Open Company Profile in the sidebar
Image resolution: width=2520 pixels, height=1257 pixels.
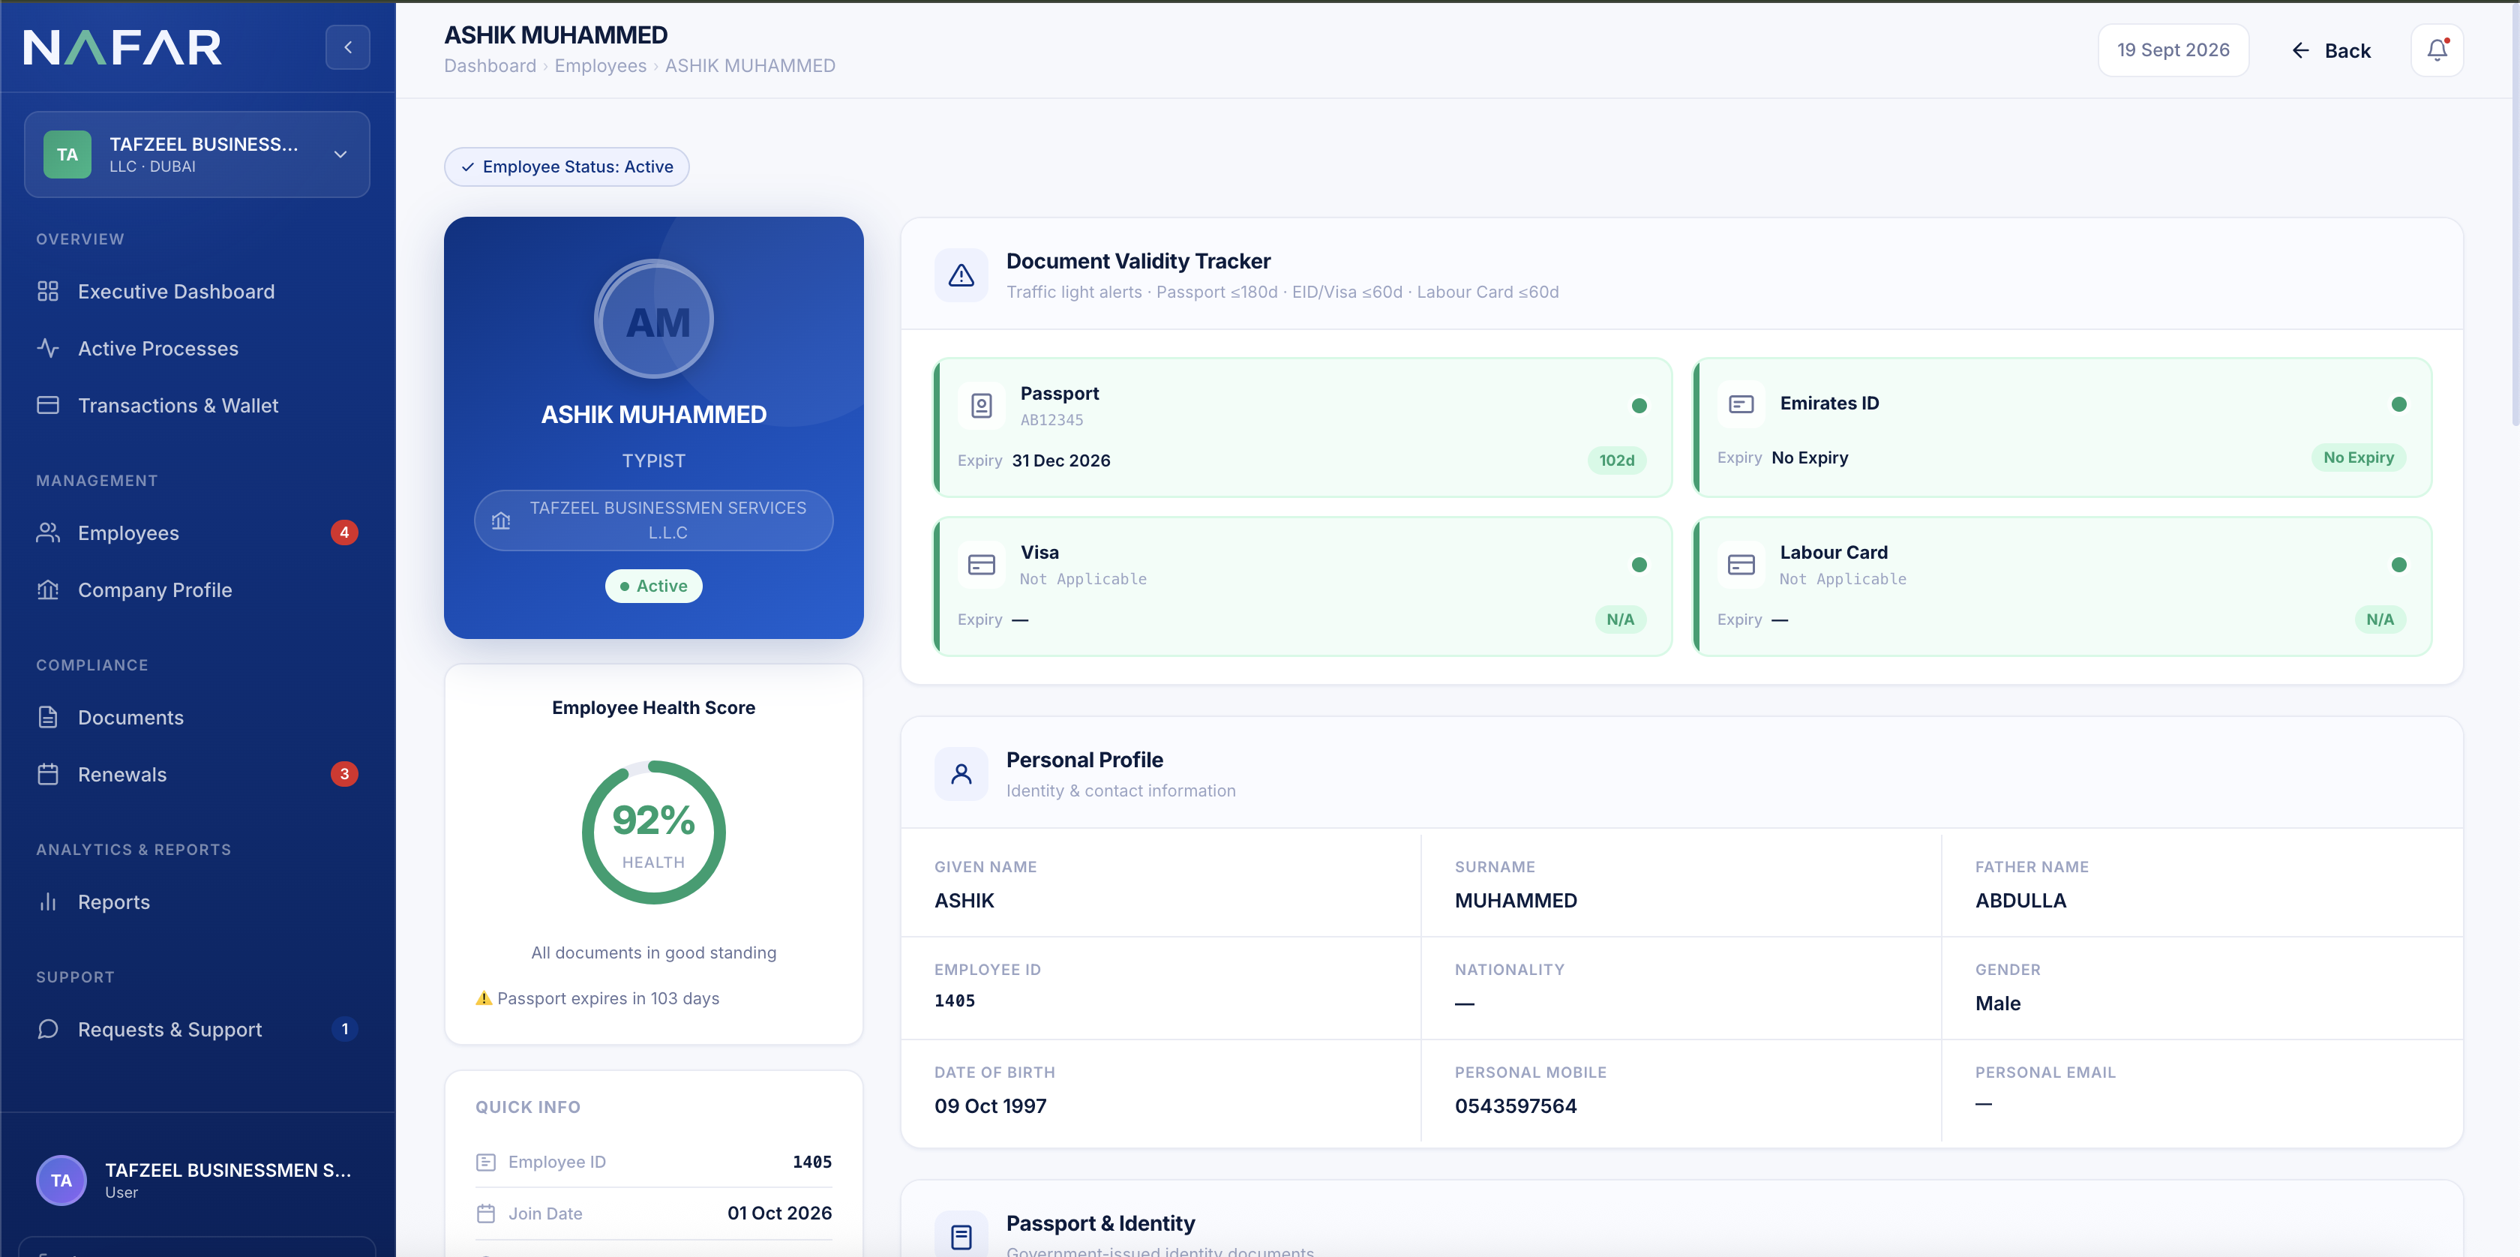(196, 589)
